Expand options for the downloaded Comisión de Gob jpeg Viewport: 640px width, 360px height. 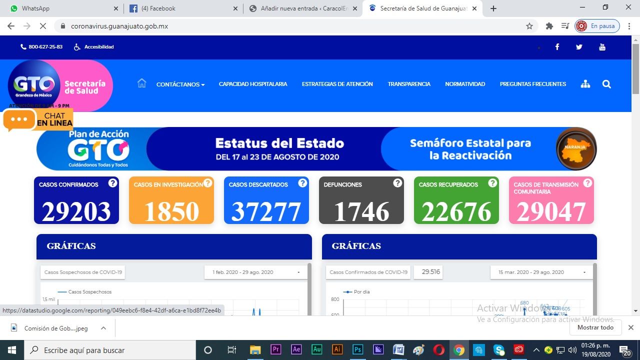(103, 328)
